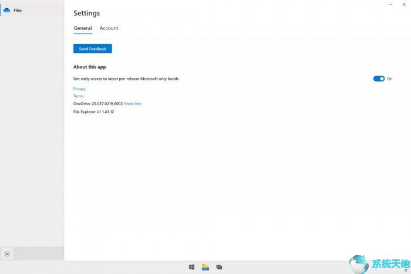This screenshot has height=274, width=411.
Task: Minimize the Settings window
Action: coord(390,5)
